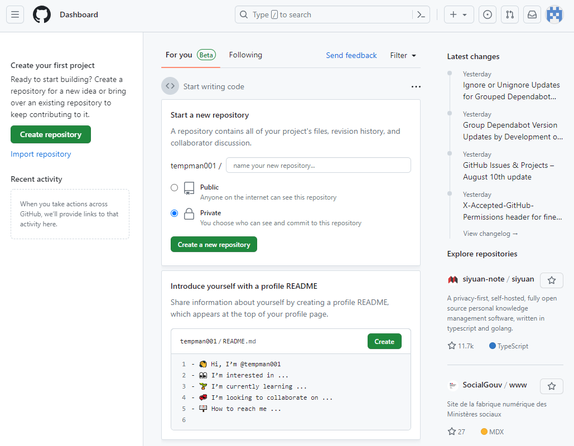Open the View changelog link
Viewport: 574px width, 446px height.
coord(490,234)
